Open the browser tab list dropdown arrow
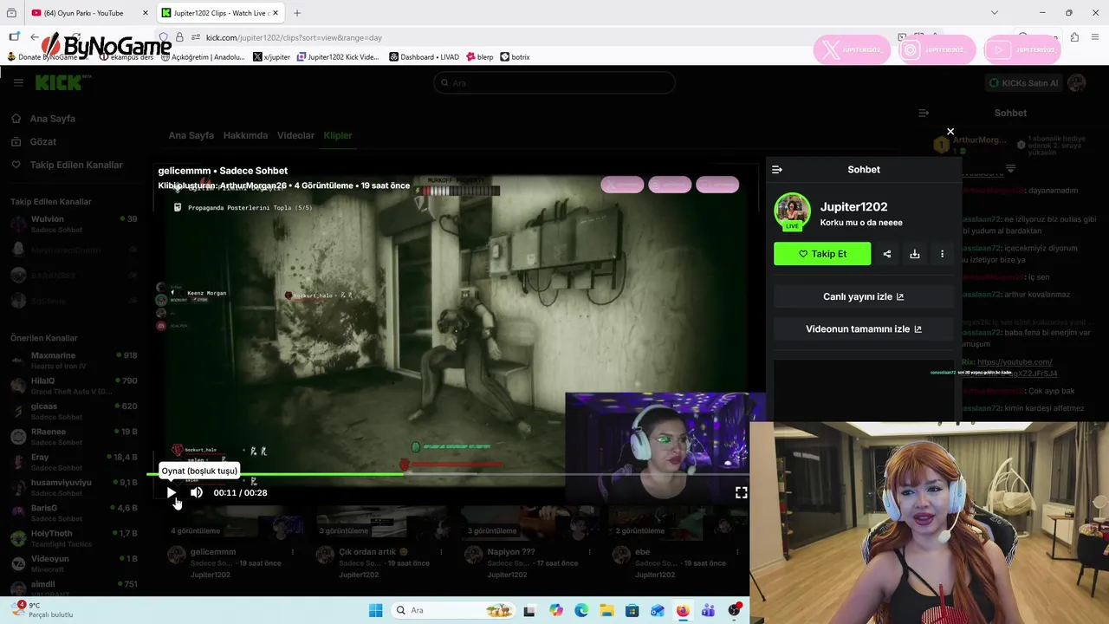 [995, 13]
